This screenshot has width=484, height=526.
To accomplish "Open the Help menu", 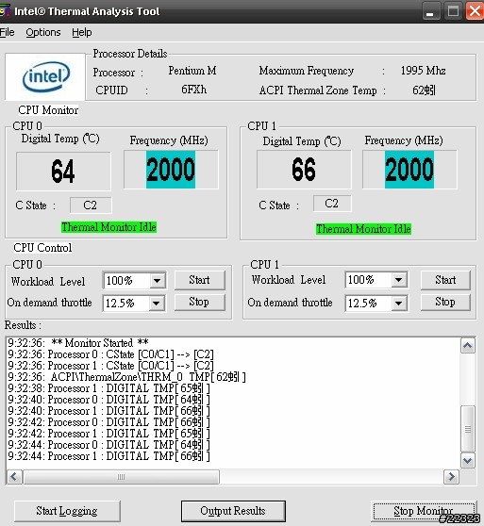I will [81, 32].
